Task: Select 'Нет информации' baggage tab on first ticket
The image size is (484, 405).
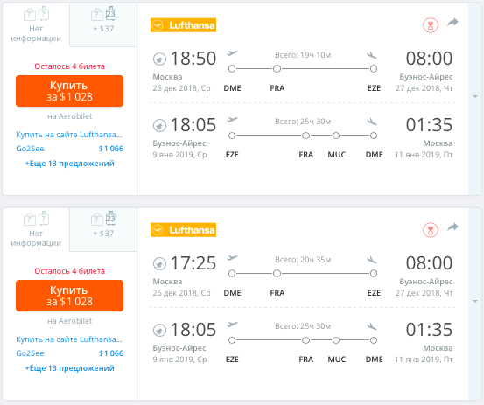Action: pos(36,24)
